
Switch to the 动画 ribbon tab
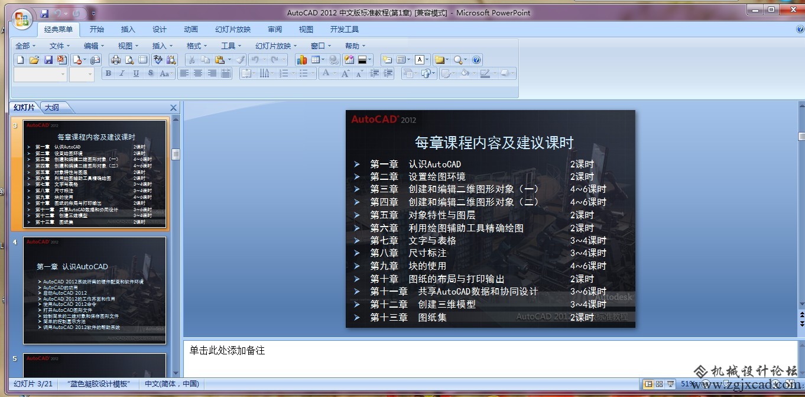(191, 29)
